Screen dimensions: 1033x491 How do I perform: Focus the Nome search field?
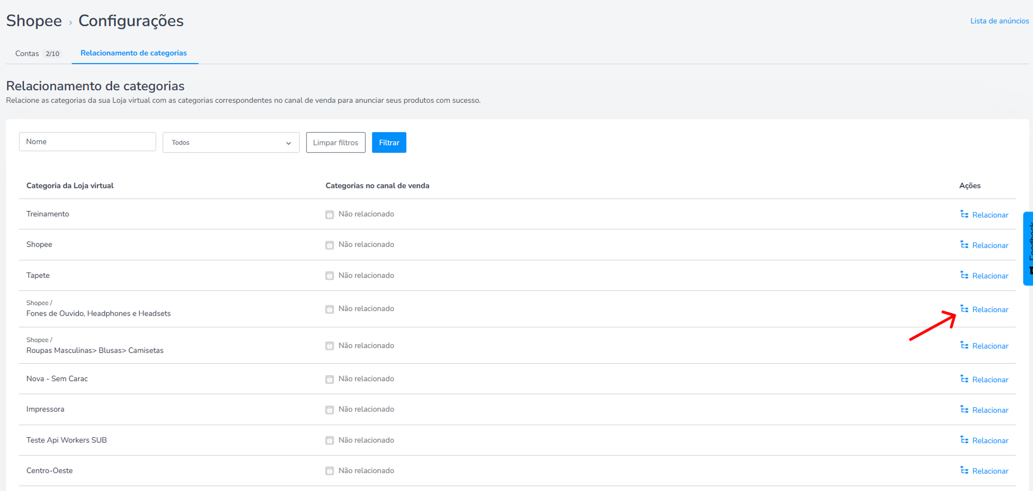click(x=88, y=141)
